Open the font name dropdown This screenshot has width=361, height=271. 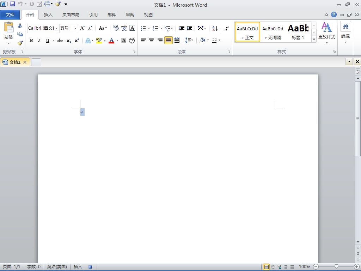57,28
